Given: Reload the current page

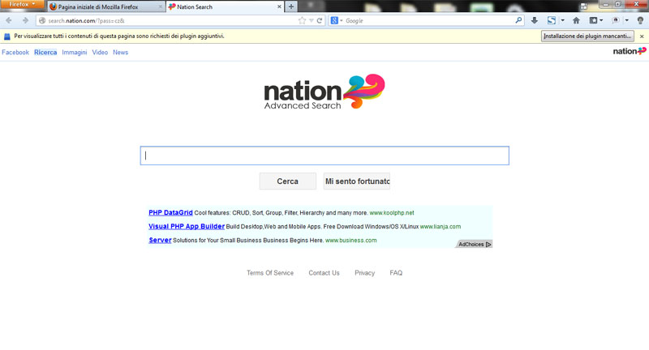Looking at the screenshot, I should click(320, 20).
